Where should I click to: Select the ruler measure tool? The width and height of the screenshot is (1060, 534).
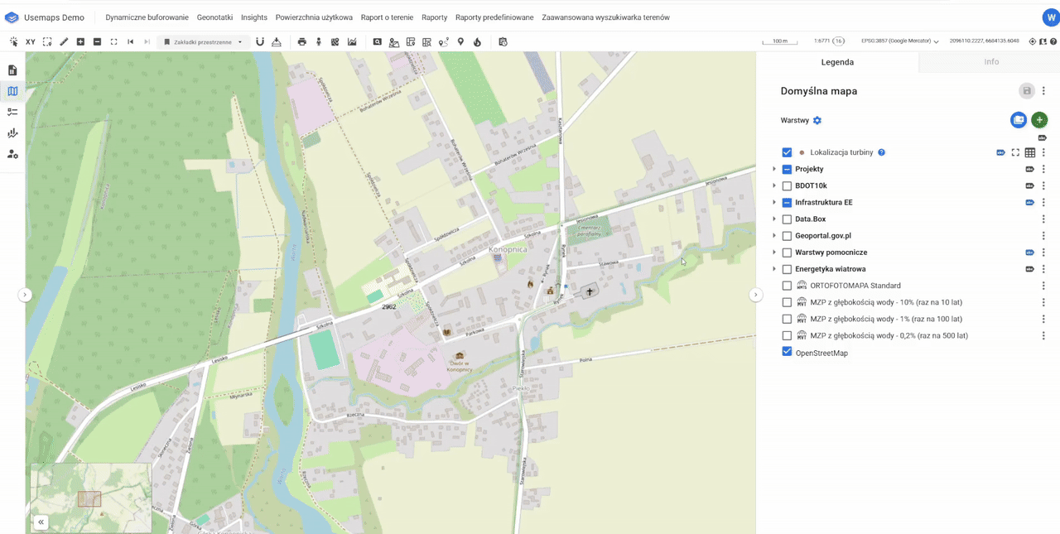64,41
